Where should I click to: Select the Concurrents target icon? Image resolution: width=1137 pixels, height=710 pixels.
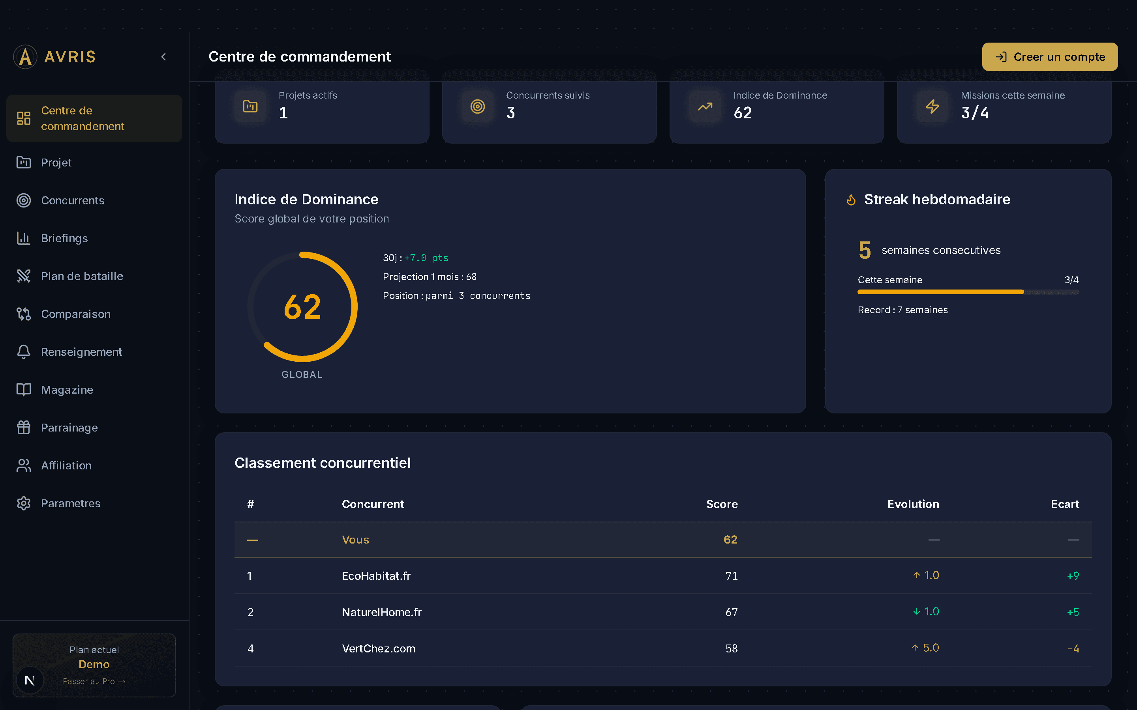24,200
